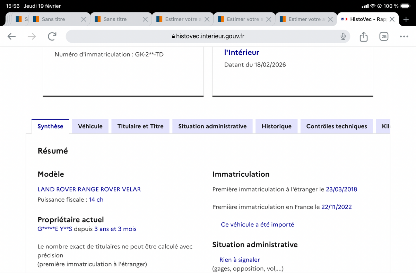Tap the forward navigation arrow
416x273 pixels.
click(x=32, y=36)
